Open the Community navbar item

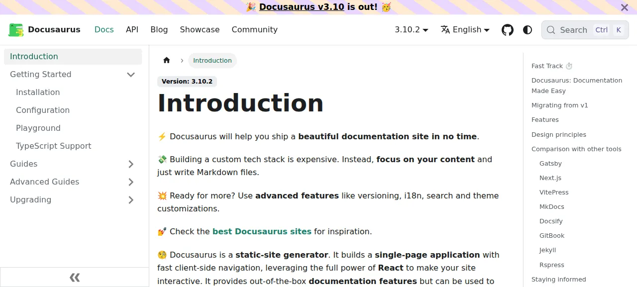[254, 30]
